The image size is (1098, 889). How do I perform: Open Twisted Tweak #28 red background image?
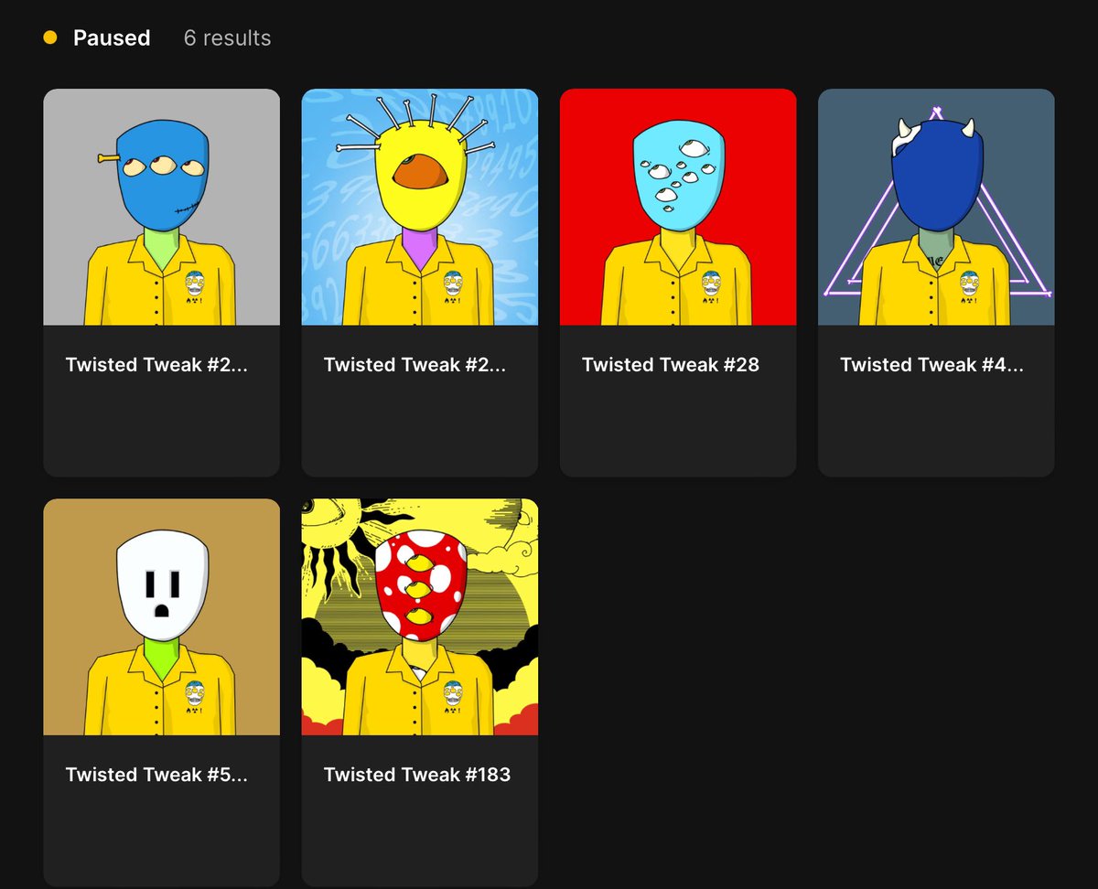pos(678,207)
